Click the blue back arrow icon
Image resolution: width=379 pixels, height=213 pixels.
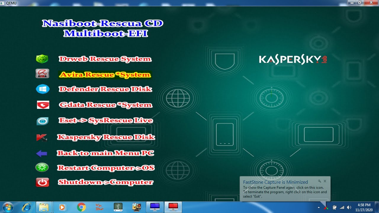point(41,154)
